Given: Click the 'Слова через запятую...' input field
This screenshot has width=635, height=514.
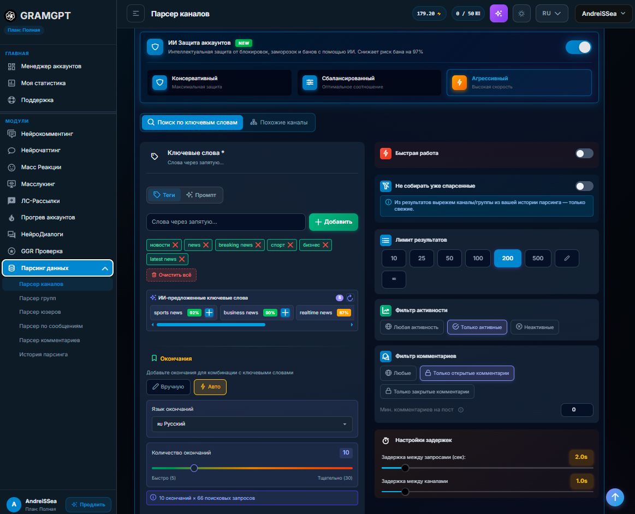Looking at the screenshot, I should [226, 222].
